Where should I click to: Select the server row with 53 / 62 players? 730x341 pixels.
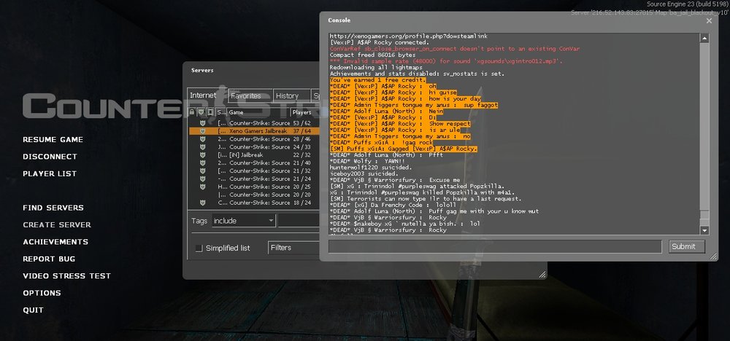point(254,123)
